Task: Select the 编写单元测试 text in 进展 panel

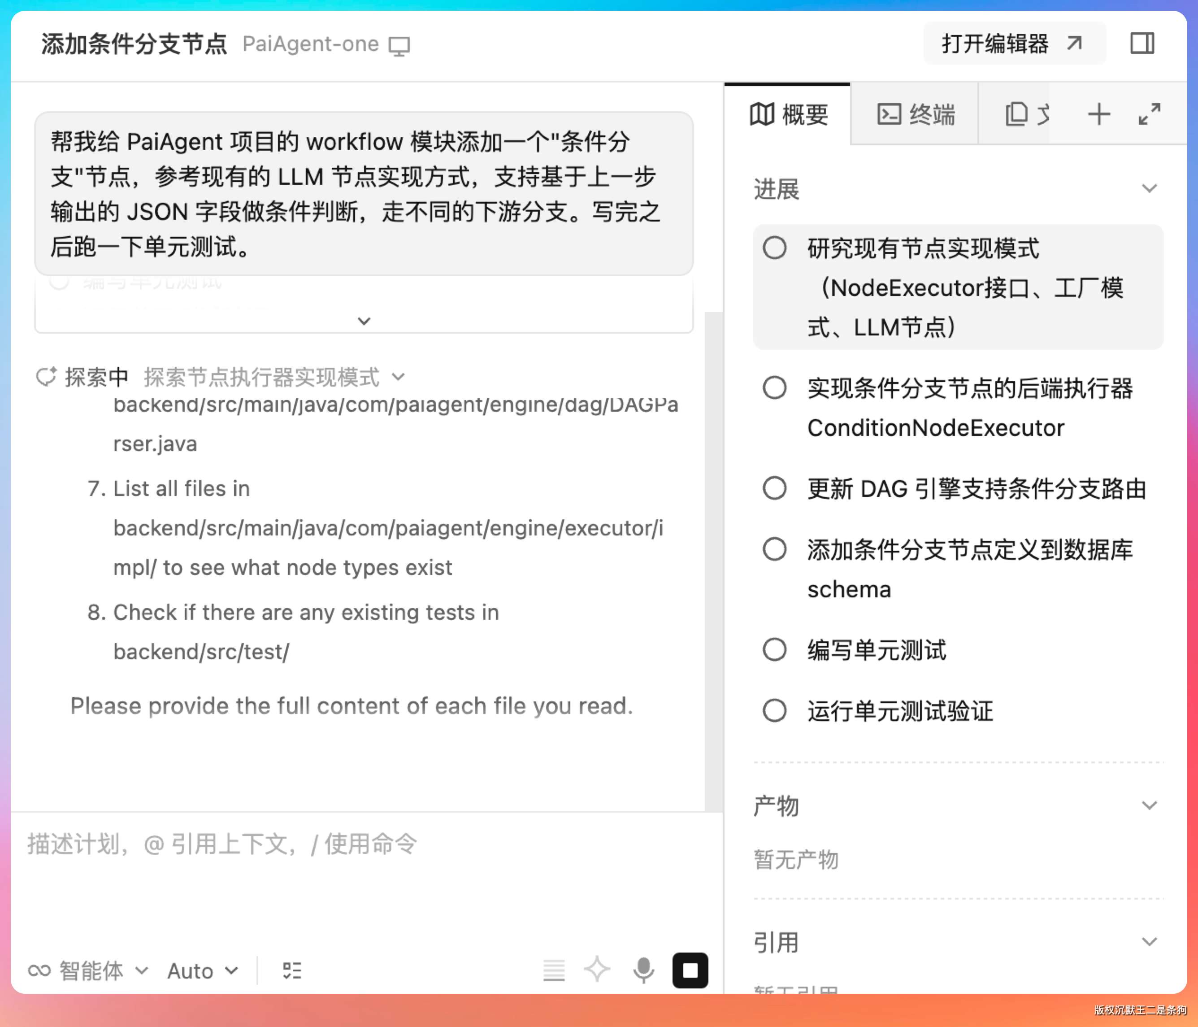Action: [877, 650]
